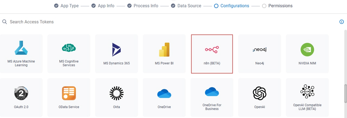This screenshot has height=118, width=347.
Task: Click the "MS Cognitive Services" label
Action: click(69, 63)
